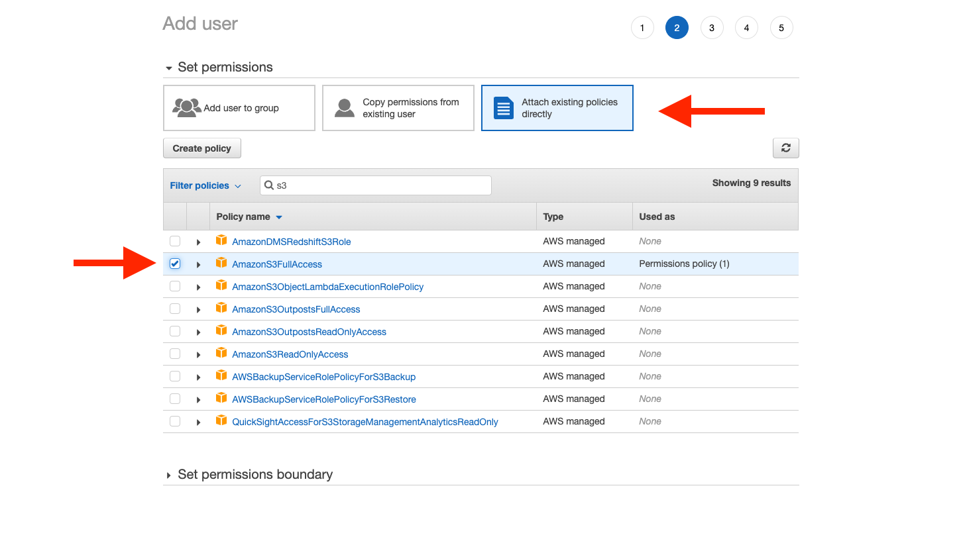963x549 pixels.
Task: Expand the AmazonS3ObjectLambdaExecutionRolePolicy row arrow
Action: click(198, 287)
